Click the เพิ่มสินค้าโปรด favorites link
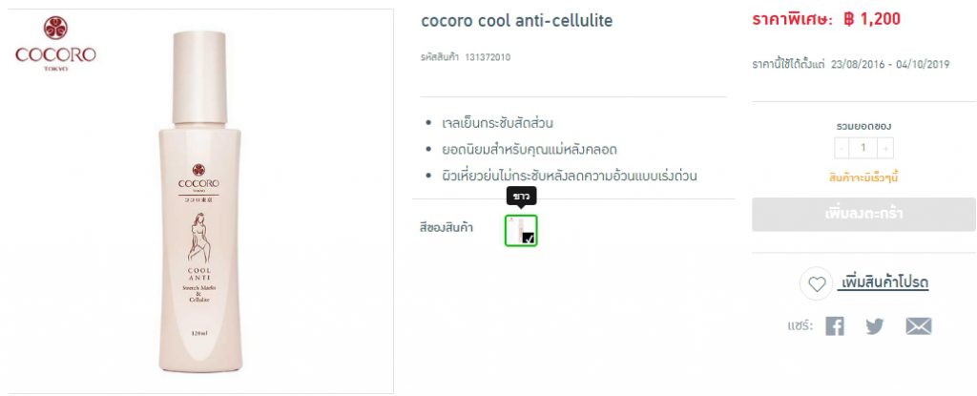 (x=883, y=283)
